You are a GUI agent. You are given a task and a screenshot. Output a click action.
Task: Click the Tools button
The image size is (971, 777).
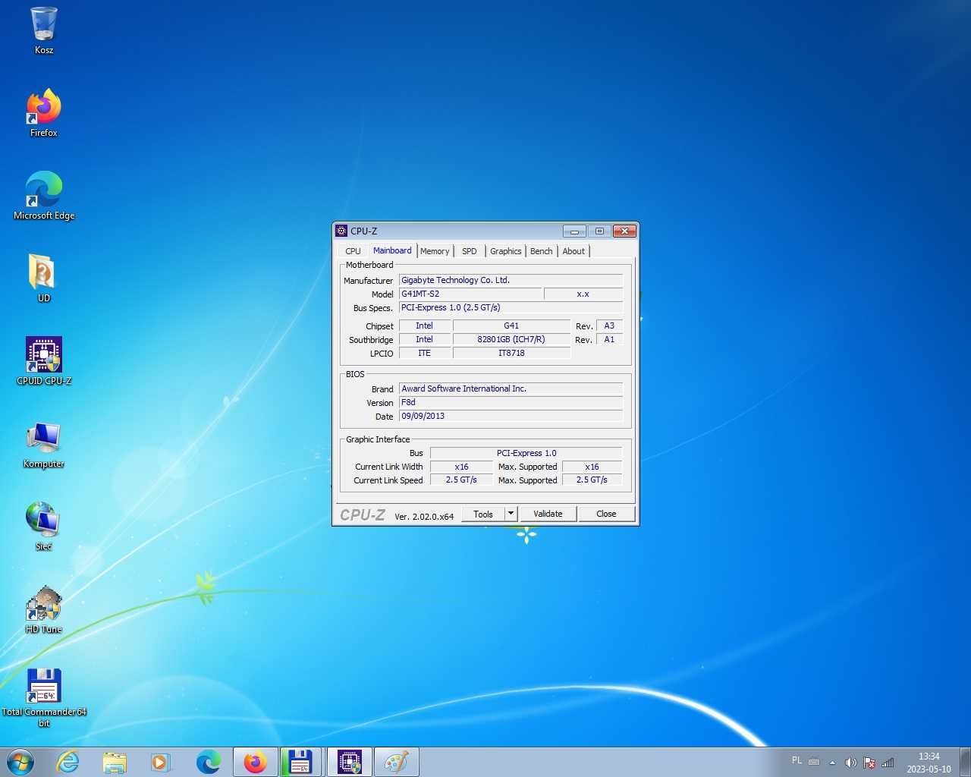[x=483, y=514]
